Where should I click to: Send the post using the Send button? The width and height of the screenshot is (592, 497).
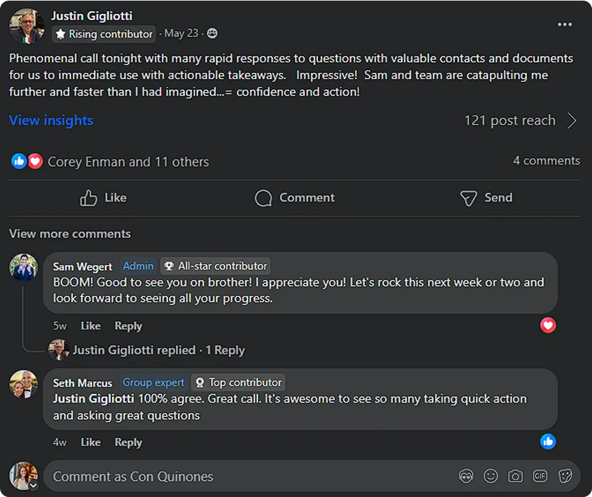coord(486,198)
